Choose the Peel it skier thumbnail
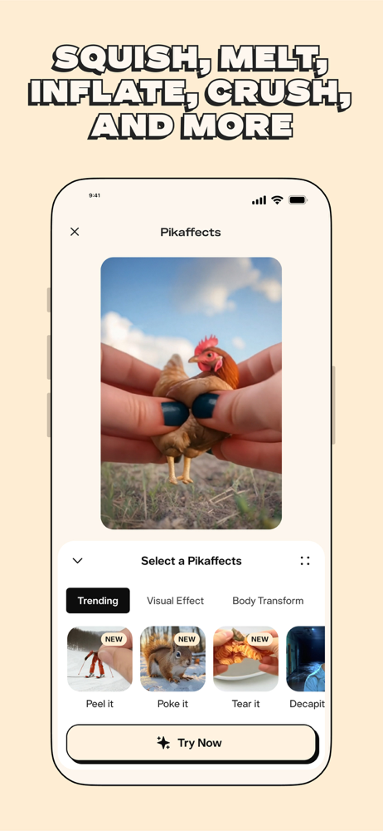 99,659
